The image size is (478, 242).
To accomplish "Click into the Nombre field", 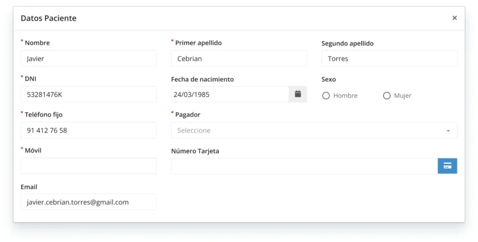I will point(89,59).
